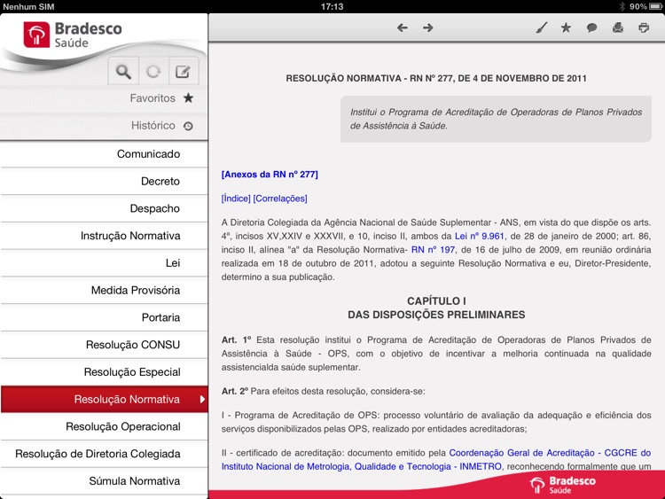
Task: Select Resolução de Diretoria Colegiada category
Action: tap(104, 454)
